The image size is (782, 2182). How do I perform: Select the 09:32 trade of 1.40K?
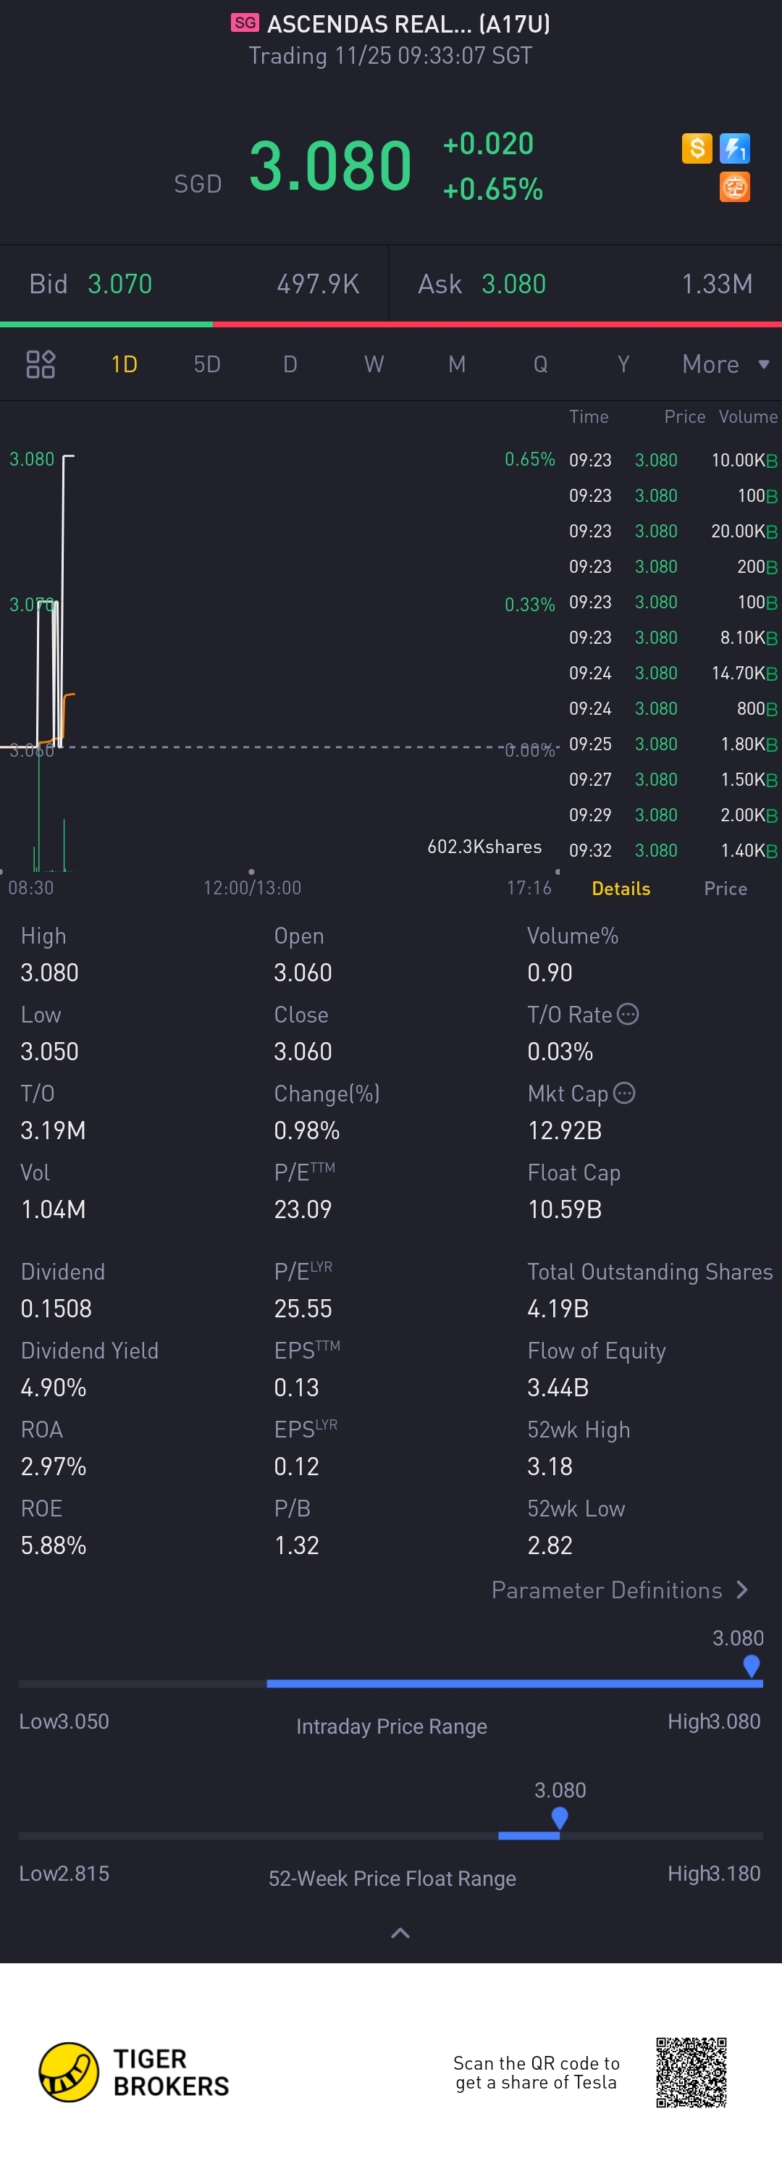pyautogui.click(x=673, y=850)
